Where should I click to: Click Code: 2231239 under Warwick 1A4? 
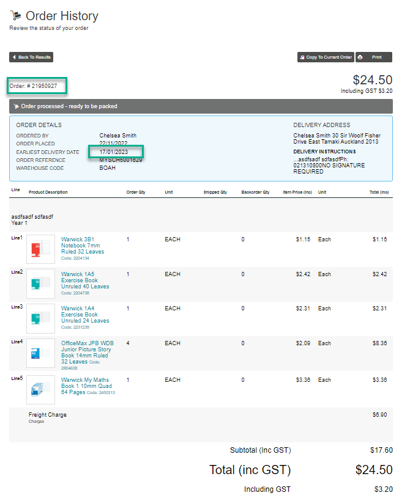coord(75,327)
